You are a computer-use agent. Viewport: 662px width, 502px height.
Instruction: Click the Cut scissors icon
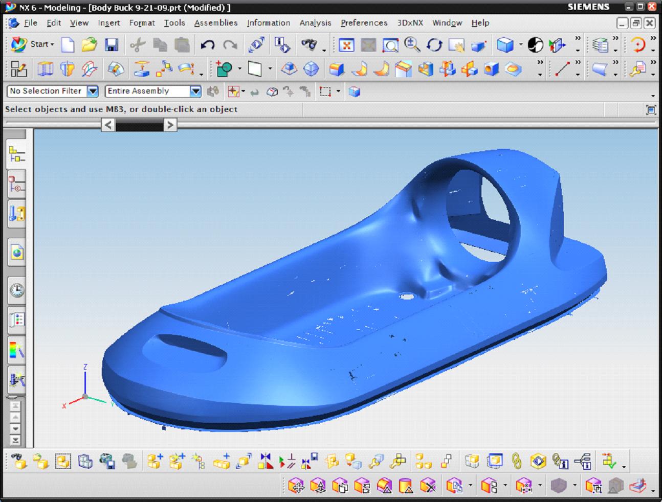[137, 45]
